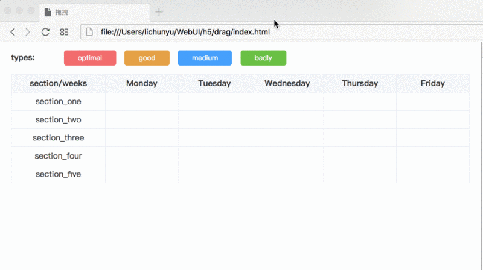Click the browser forward arrow
The image size is (483, 270).
tap(27, 31)
